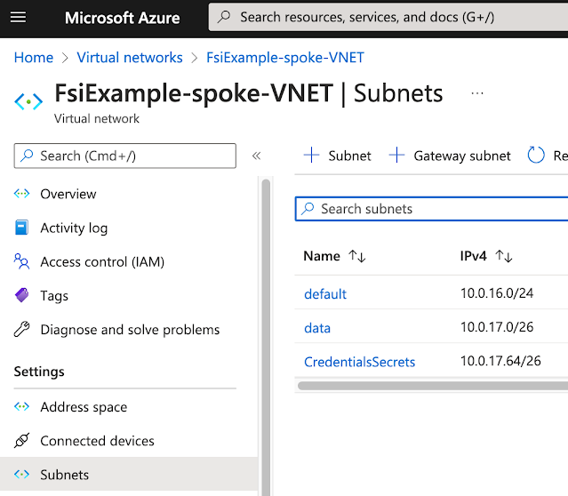
Task: Click the Overview icon in sidebar
Action: (x=22, y=194)
